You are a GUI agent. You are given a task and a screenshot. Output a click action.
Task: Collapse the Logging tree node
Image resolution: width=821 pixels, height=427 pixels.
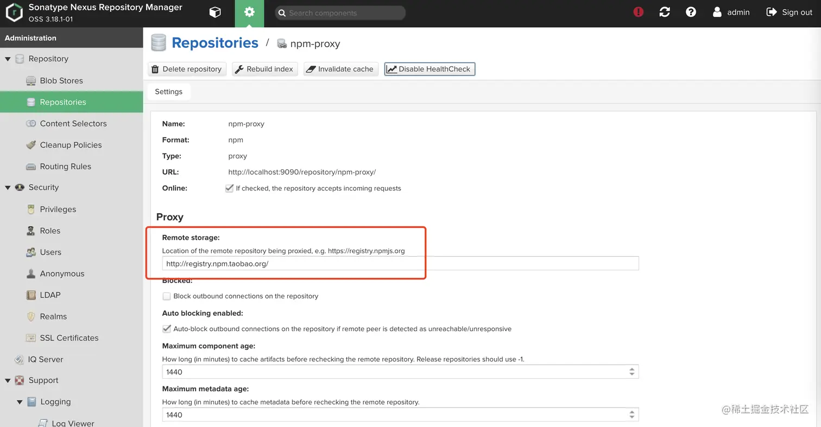pos(20,402)
